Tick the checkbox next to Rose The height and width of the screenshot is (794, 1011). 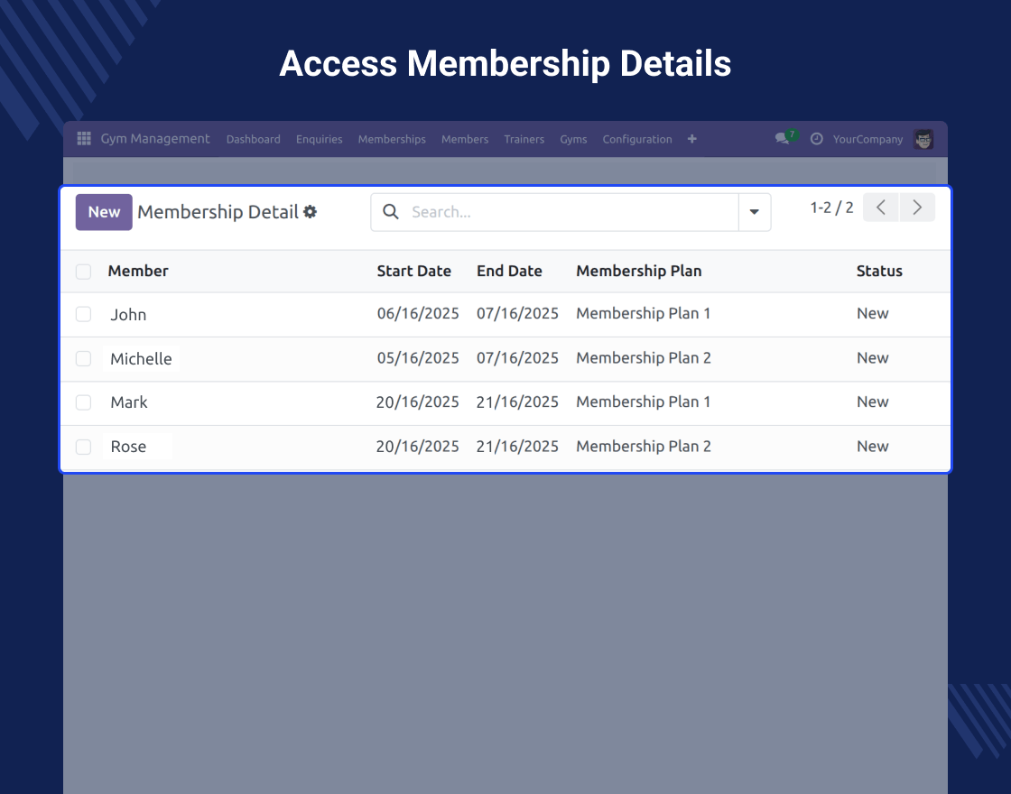point(84,447)
